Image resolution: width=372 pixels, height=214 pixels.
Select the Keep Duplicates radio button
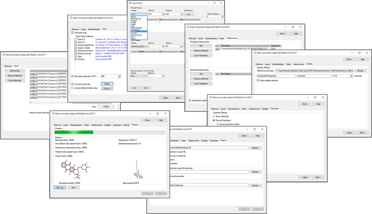214,116
